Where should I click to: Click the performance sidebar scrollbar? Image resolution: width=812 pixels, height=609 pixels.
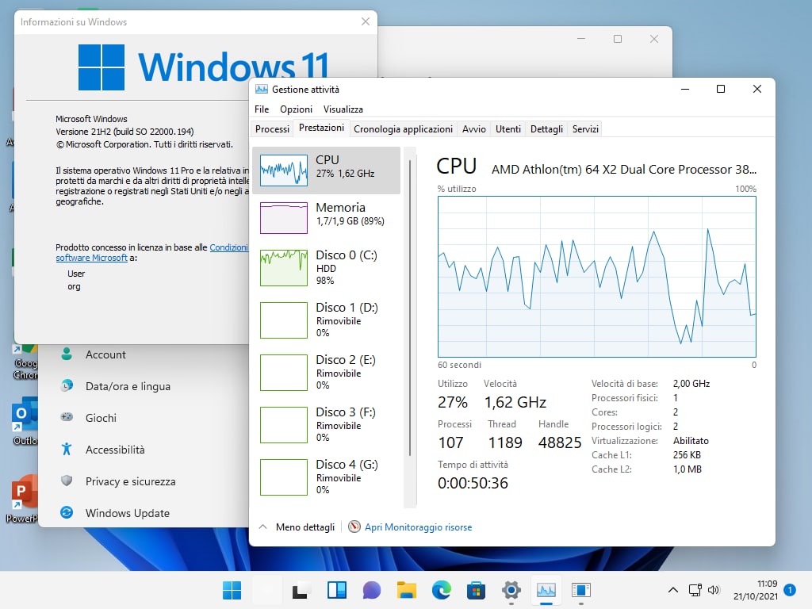(x=410, y=308)
